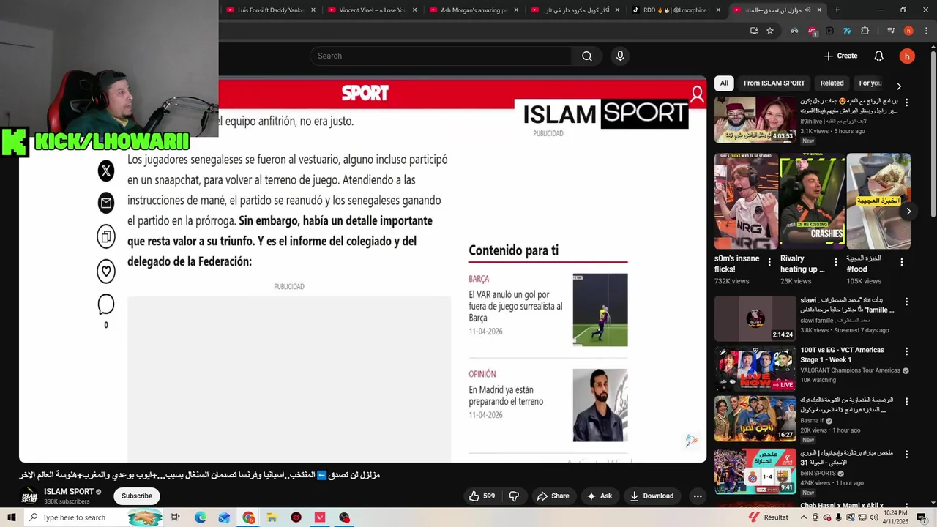Open the media controls icon in toolbar
Image resolution: width=937 pixels, height=527 pixels.
click(x=891, y=31)
